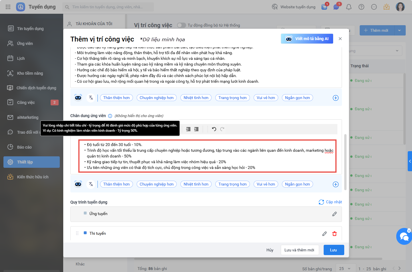Select 'Ngắn gọn hơn' for job description
The width and height of the screenshot is (412, 272).
[297, 98]
